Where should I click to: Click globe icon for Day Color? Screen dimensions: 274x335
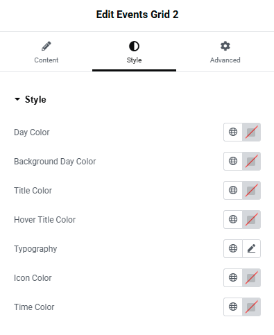click(233, 132)
